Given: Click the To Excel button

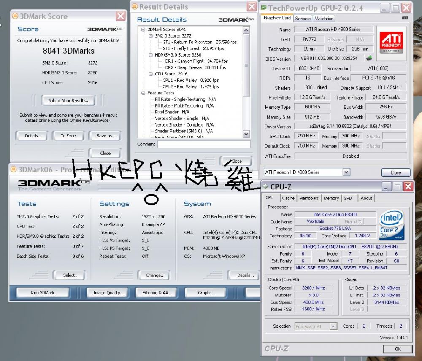Looking at the screenshot, I should click(x=69, y=136).
